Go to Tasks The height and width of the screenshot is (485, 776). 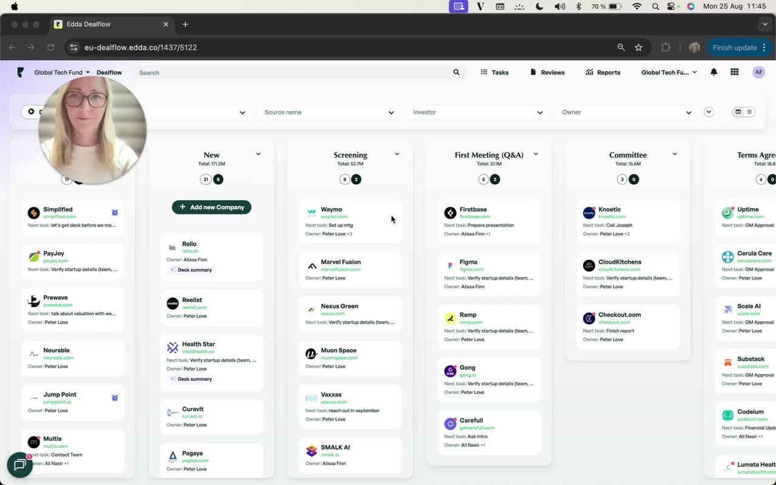pyautogui.click(x=495, y=72)
